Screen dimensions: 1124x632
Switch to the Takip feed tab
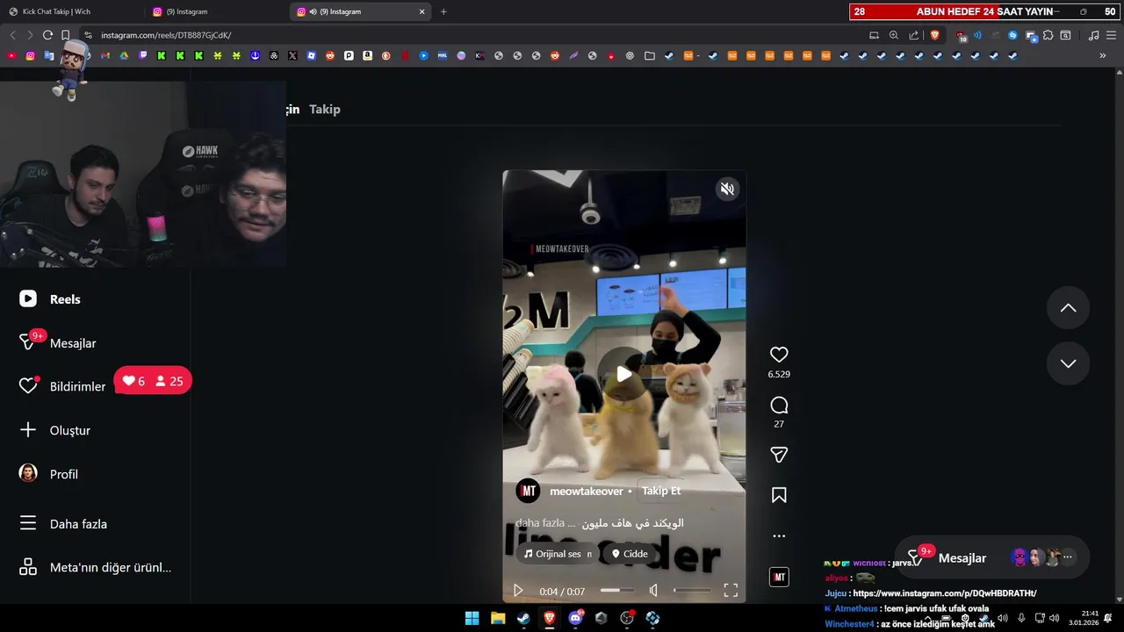pyautogui.click(x=325, y=109)
